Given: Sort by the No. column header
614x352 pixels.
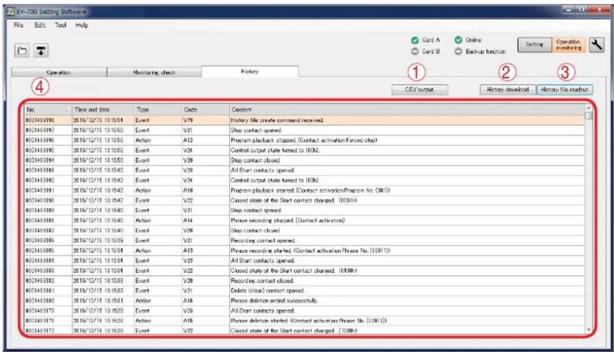Looking at the screenshot, I should (48, 110).
